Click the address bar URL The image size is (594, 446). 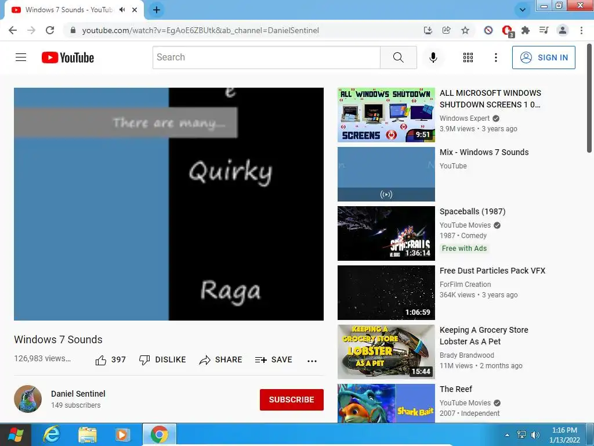(200, 30)
